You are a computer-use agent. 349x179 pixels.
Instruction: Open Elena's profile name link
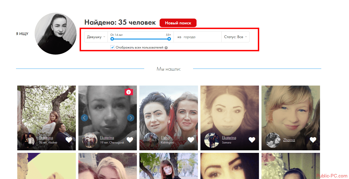pos(165,138)
